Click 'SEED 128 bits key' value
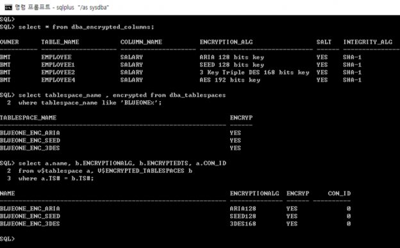 [231, 65]
